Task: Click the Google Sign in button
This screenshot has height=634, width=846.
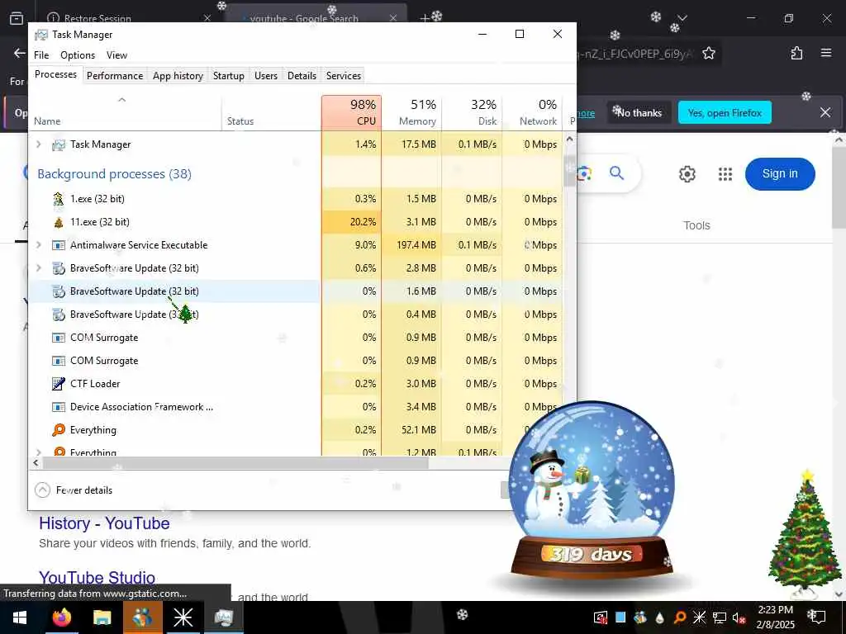Action: (780, 173)
